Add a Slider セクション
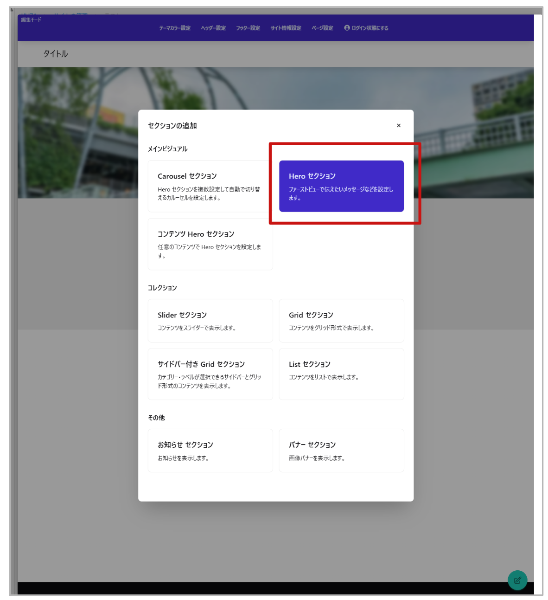Image resolution: width=548 pixels, height=600 pixels. (x=210, y=321)
